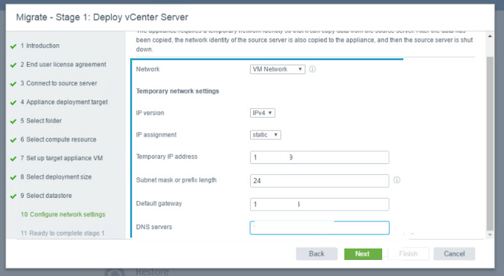Focus the DNS servers input field
Image resolution: width=504 pixels, height=276 pixels.
pyautogui.click(x=319, y=228)
